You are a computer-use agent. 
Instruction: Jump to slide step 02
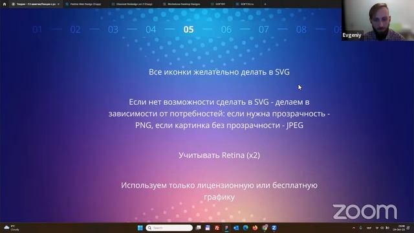point(75,29)
